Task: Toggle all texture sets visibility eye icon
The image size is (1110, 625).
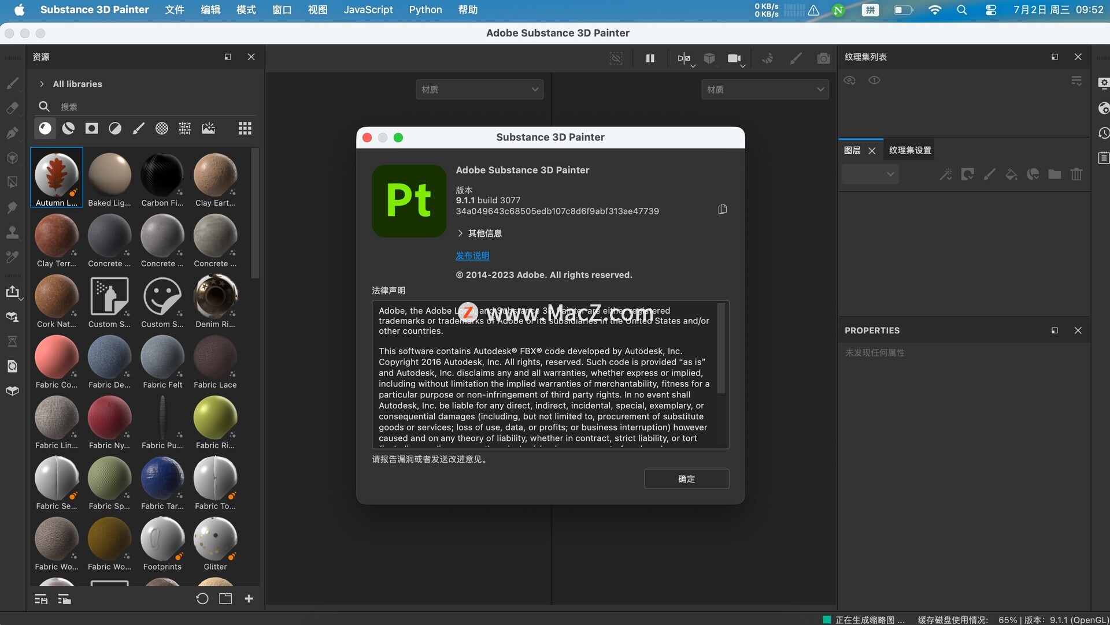Action: [x=850, y=80]
